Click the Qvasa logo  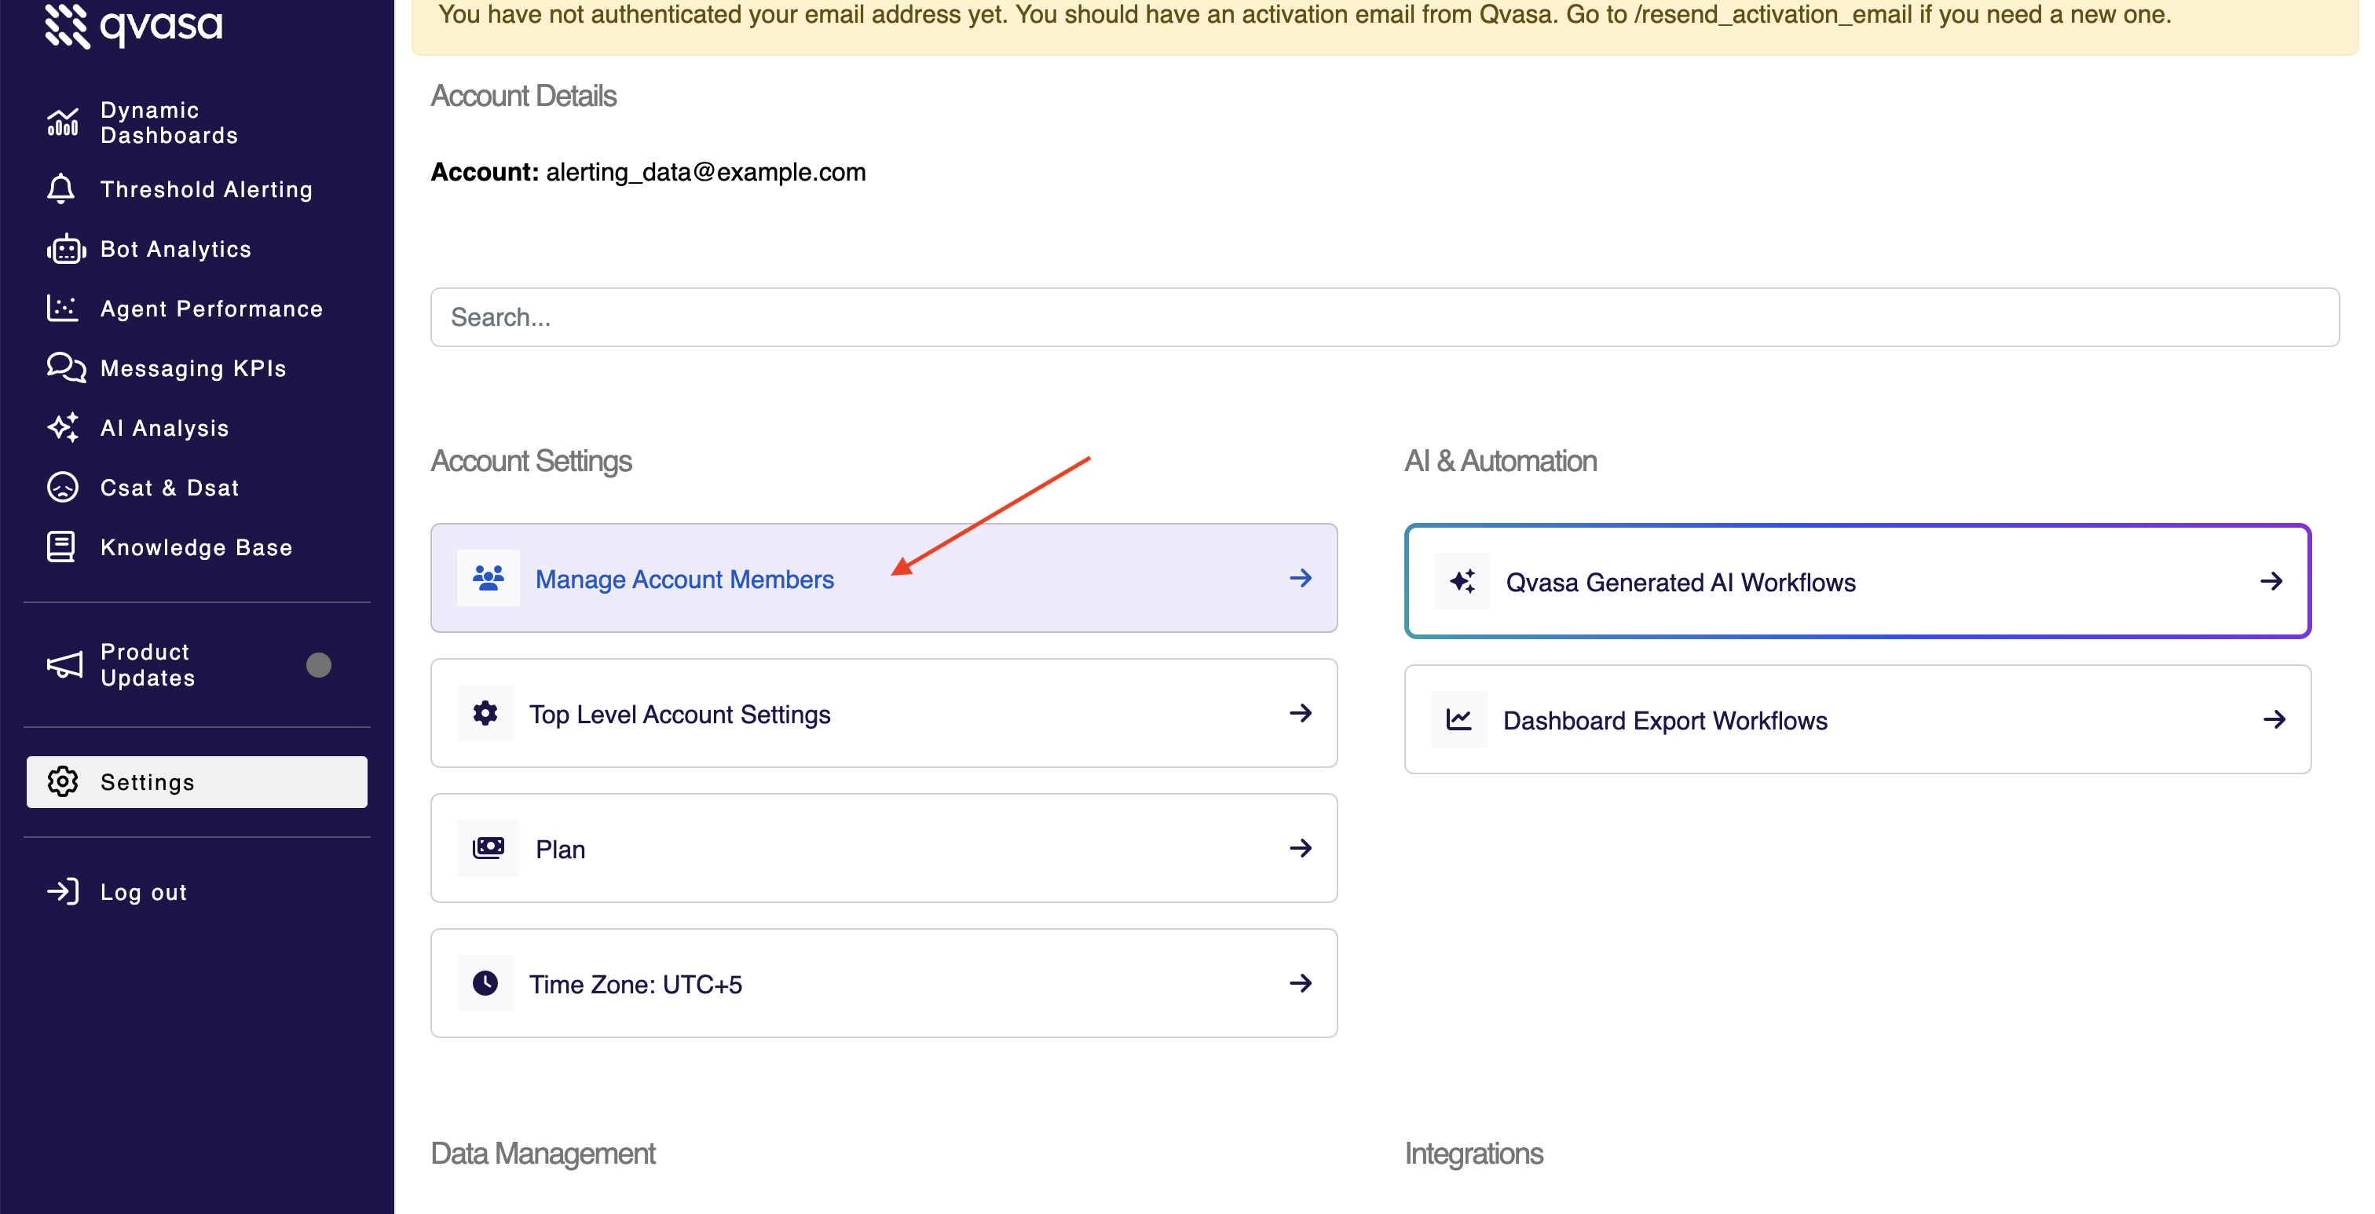pyautogui.click(x=134, y=25)
